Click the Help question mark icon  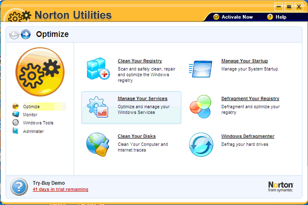[x=270, y=17]
